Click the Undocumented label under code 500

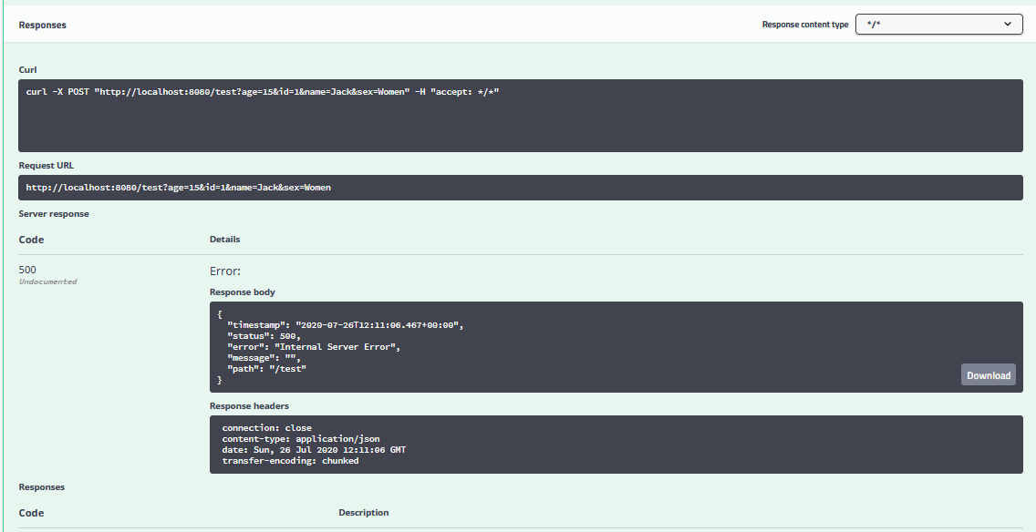tap(47, 281)
